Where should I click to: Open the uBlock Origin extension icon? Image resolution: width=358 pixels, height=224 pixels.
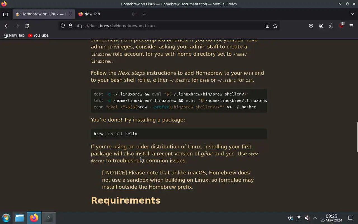pos(341,25)
